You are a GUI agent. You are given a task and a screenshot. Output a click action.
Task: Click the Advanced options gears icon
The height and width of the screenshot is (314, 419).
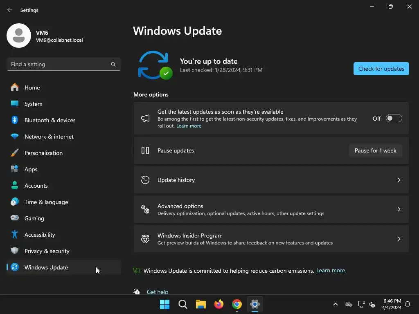click(x=145, y=209)
